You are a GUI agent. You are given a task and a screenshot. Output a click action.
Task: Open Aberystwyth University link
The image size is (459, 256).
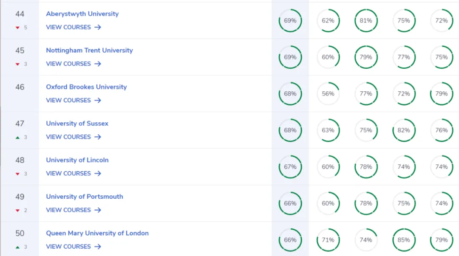pyautogui.click(x=82, y=14)
